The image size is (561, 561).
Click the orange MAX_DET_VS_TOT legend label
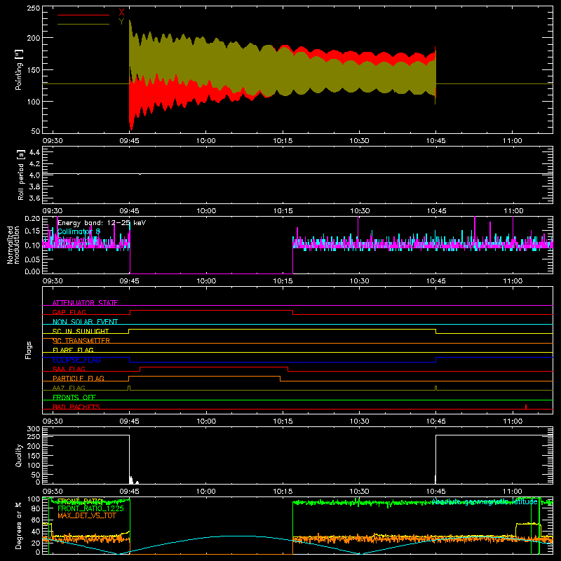point(86,515)
